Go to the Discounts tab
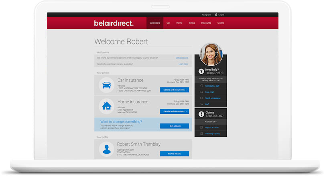The width and height of the screenshot is (325, 176). point(206,23)
